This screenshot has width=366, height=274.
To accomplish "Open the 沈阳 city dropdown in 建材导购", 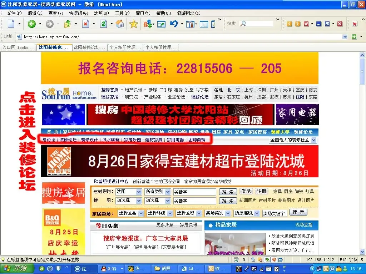I will 129,192.
